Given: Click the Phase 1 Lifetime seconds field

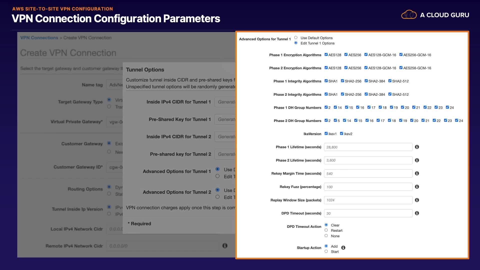Looking at the screenshot, I should point(368,147).
